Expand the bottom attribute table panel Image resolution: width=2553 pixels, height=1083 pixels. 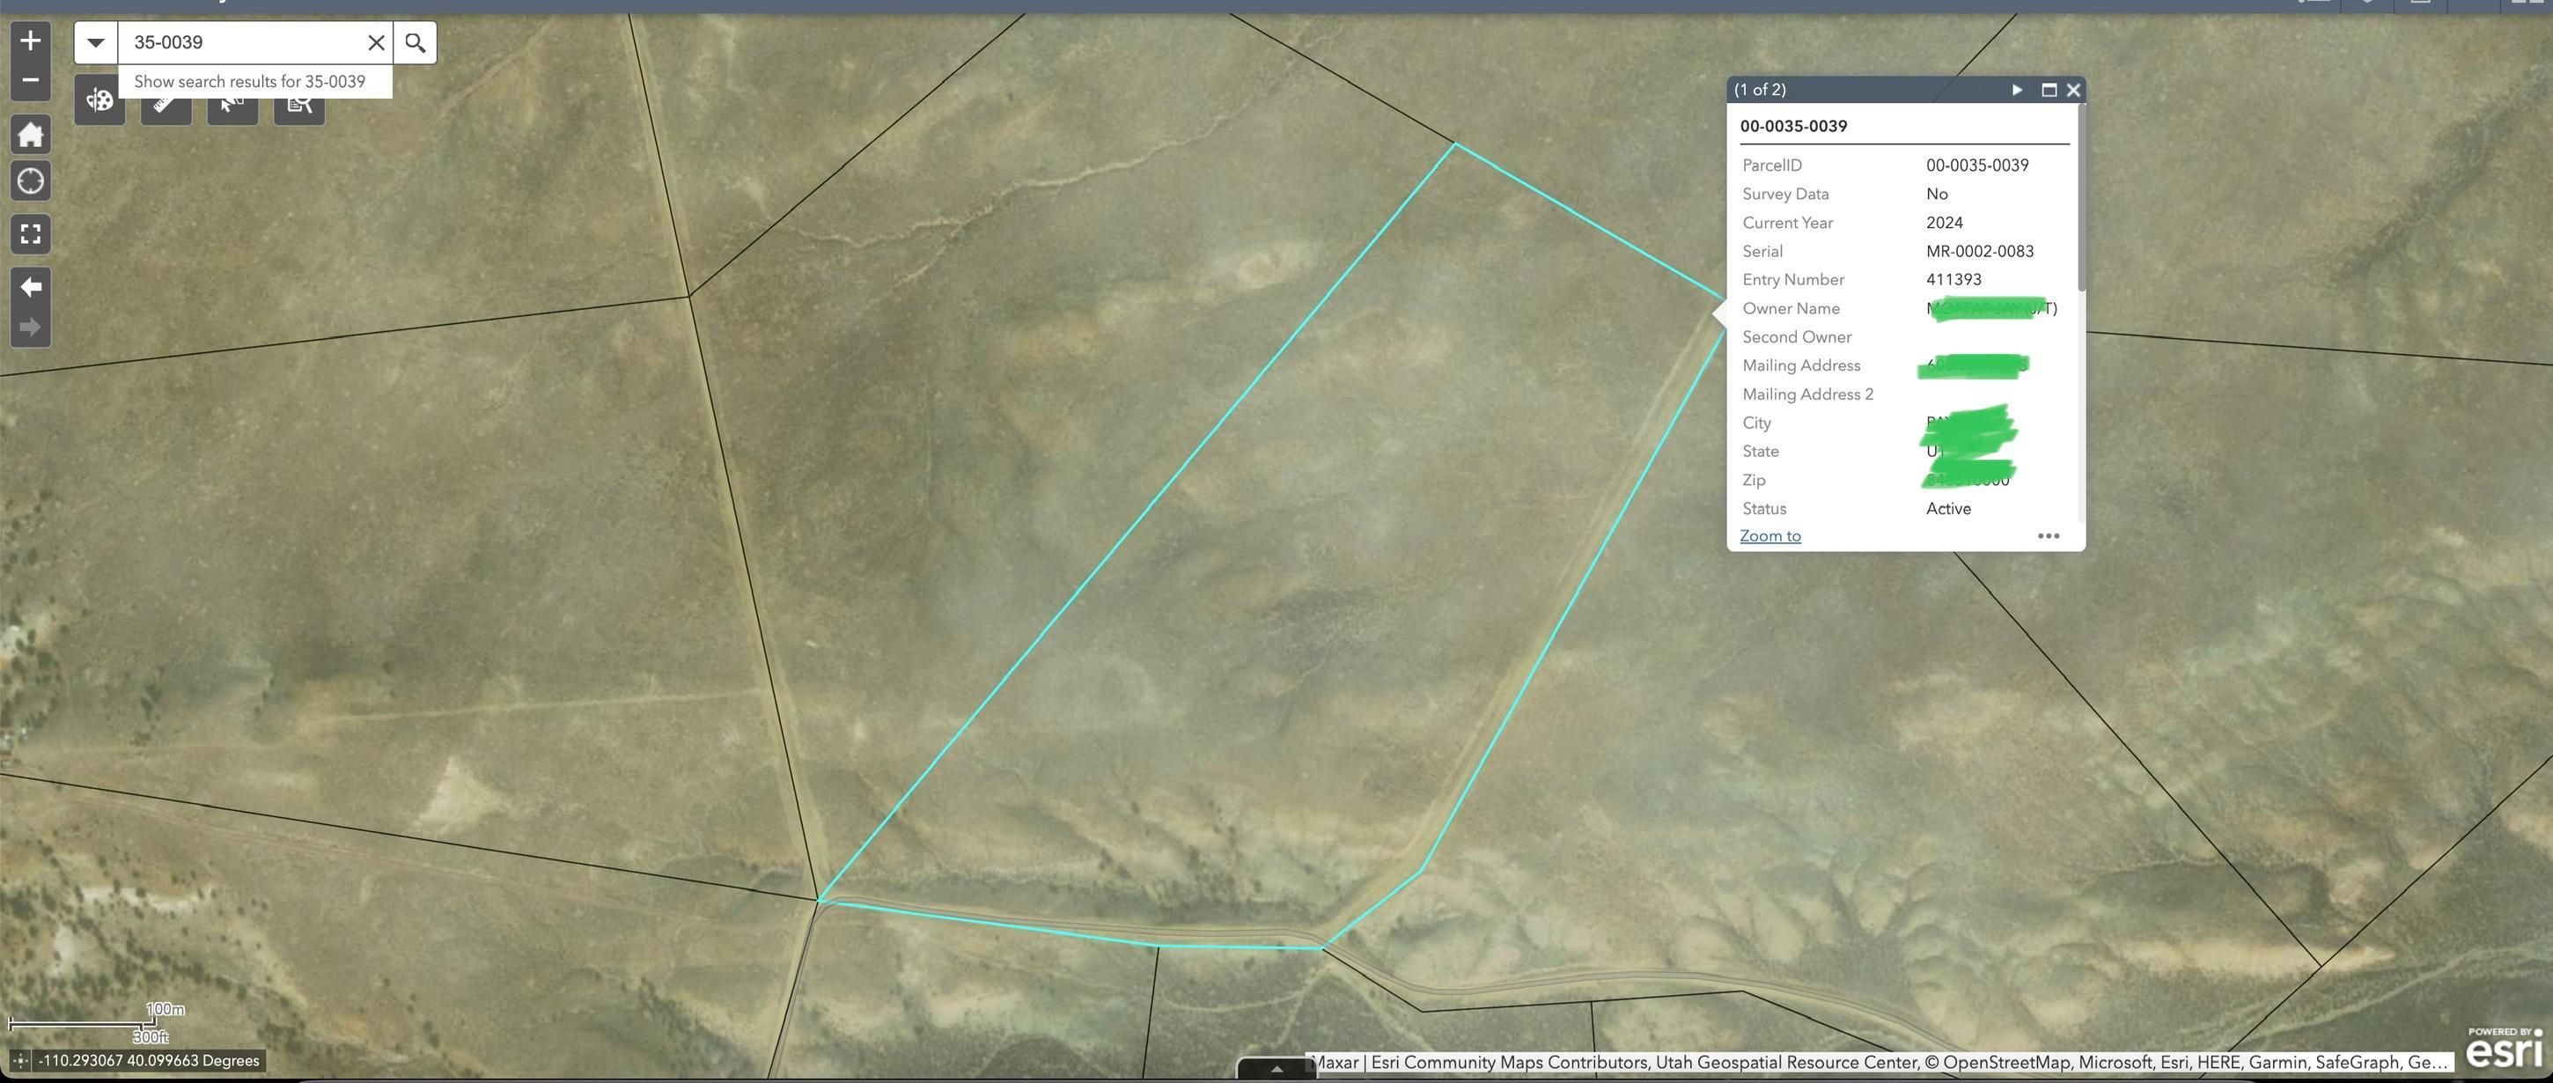click(x=1276, y=1069)
